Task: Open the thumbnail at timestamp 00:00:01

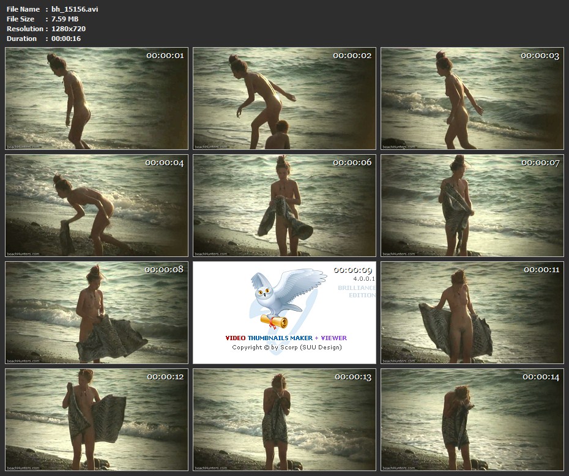Action: pyautogui.click(x=97, y=99)
